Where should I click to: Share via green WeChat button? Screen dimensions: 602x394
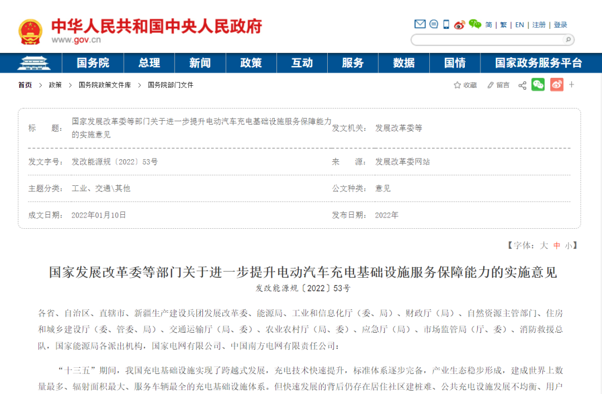[x=538, y=85]
